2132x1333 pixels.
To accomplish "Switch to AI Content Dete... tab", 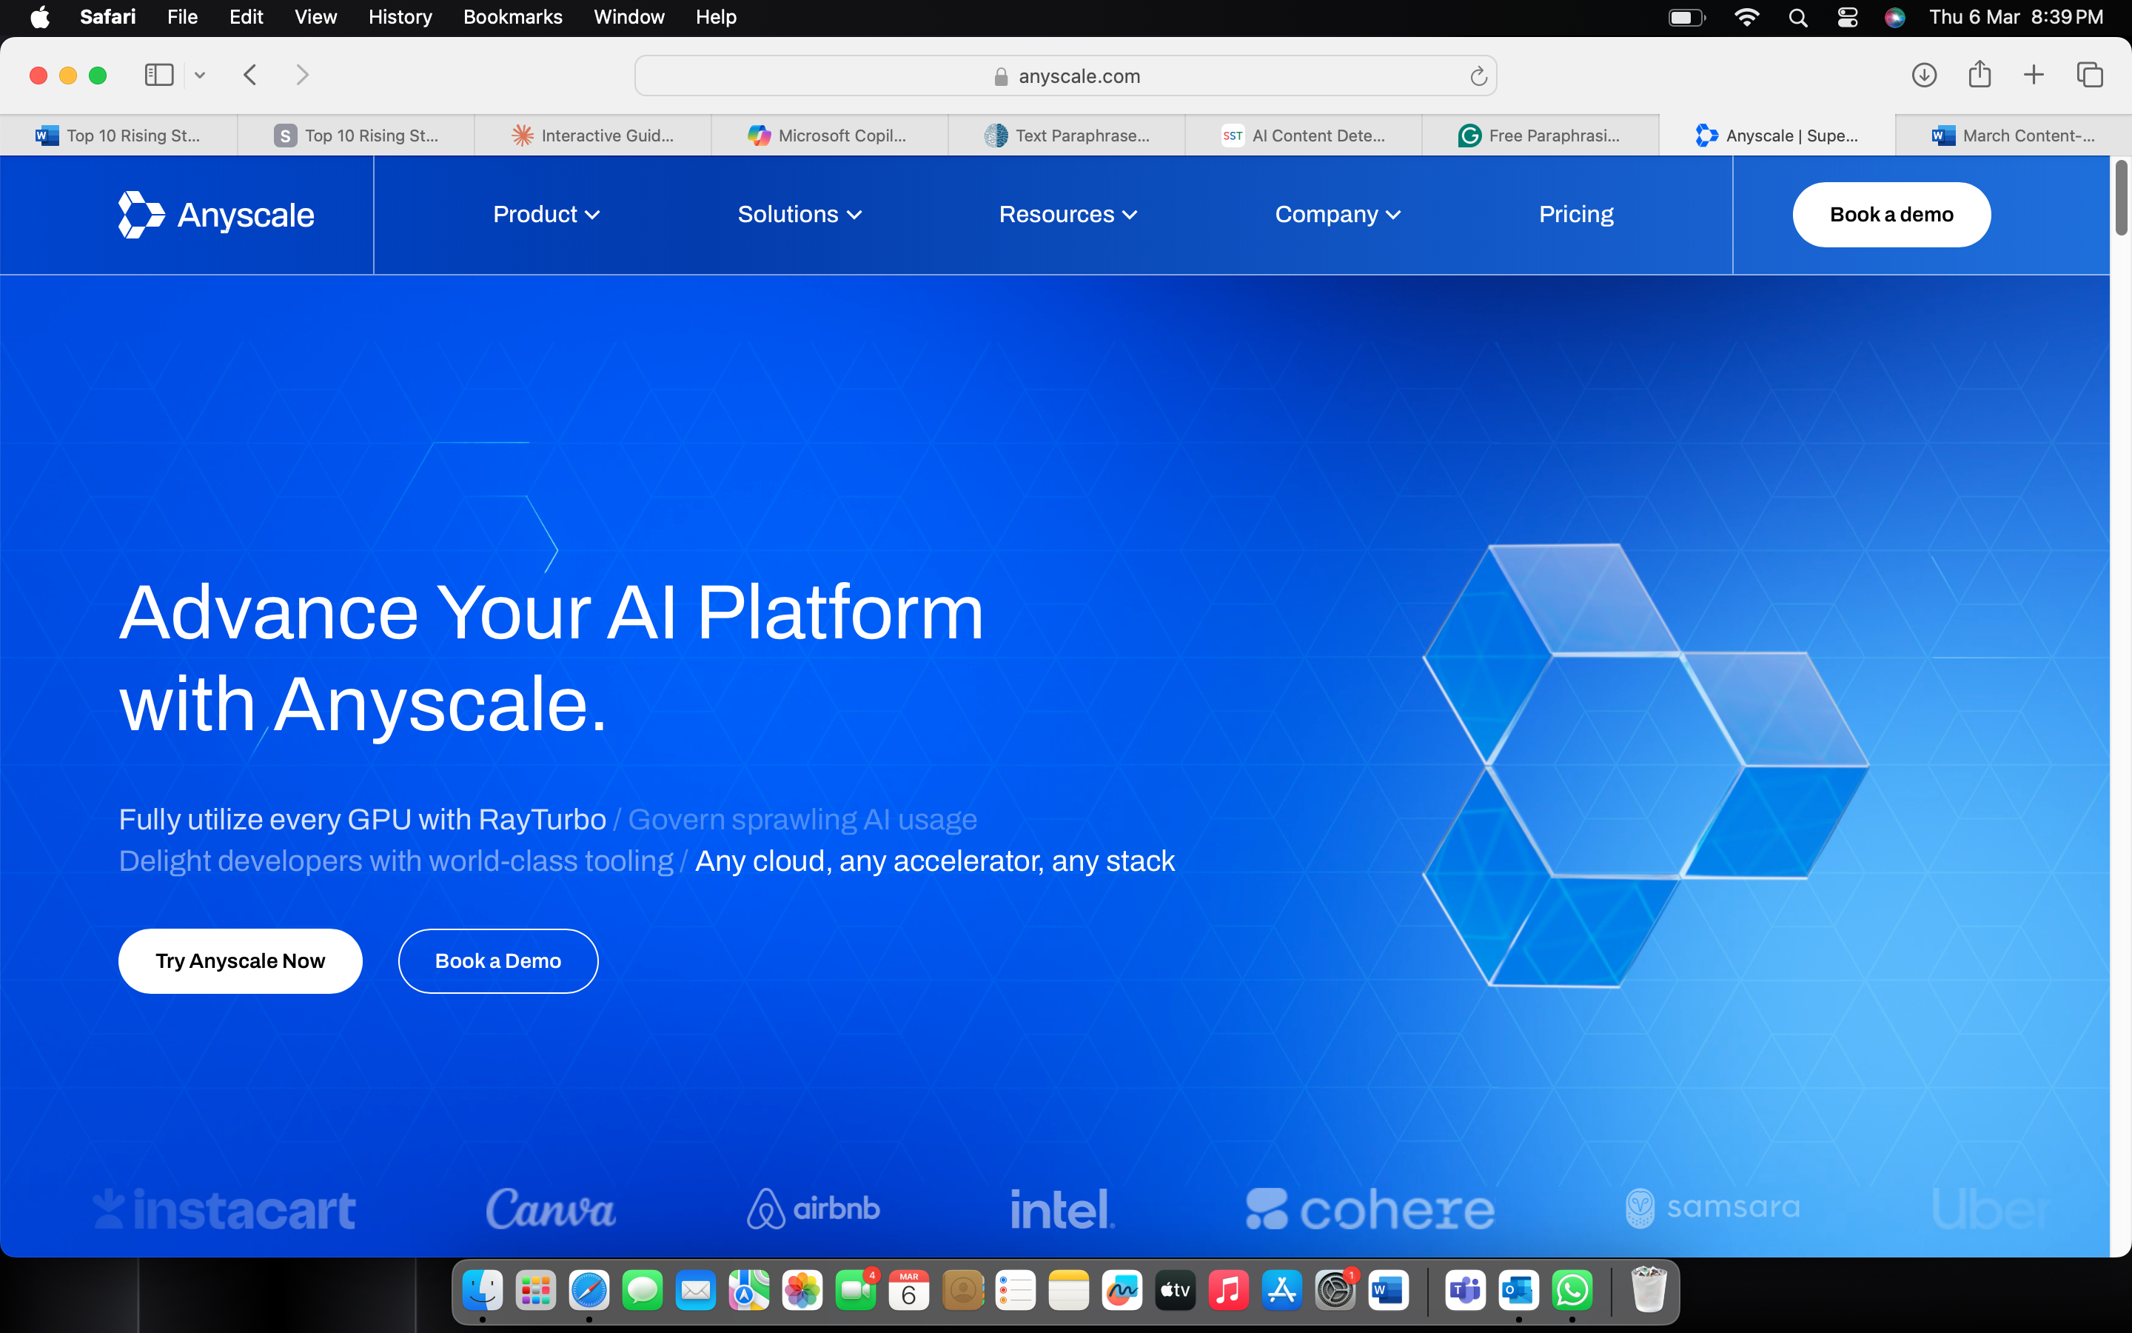I will [1303, 136].
